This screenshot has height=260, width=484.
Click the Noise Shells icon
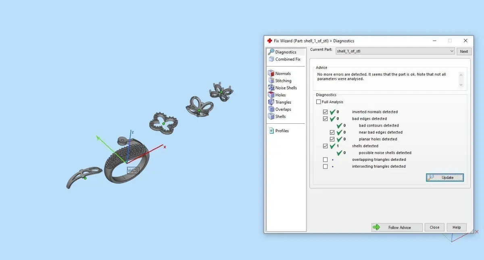point(271,88)
